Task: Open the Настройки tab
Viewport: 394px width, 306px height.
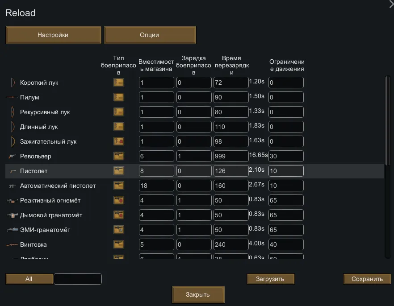Action: 53,35
